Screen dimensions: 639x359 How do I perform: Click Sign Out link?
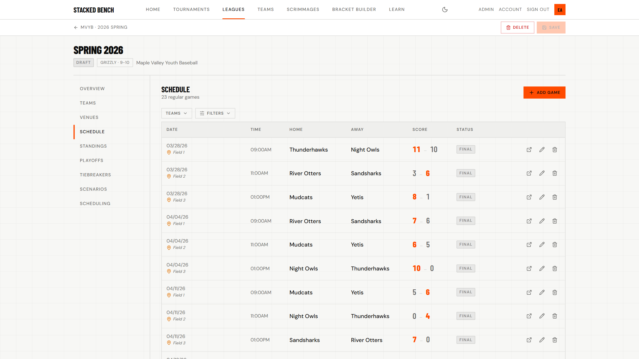pyautogui.click(x=538, y=10)
